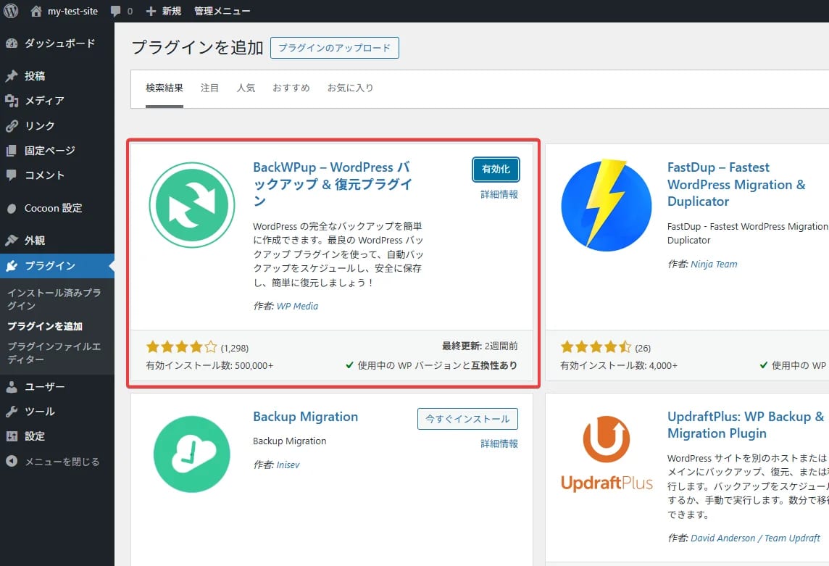Viewport: 829px width, 566px height.
Task: Click 今すぐインストール for Backup Migration
Action: (467, 419)
